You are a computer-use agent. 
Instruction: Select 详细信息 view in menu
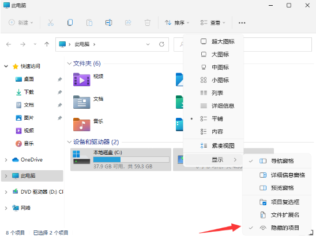(x=213, y=106)
